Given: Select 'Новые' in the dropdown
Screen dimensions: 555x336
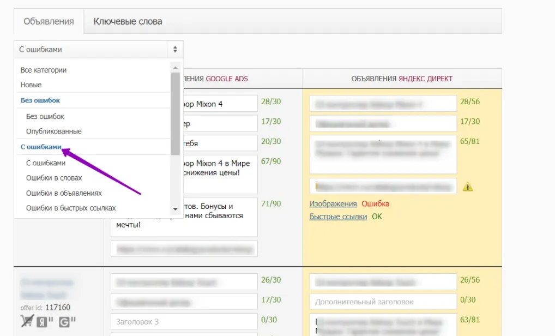Looking at the screenshot, I should click(x=31, y=85).
